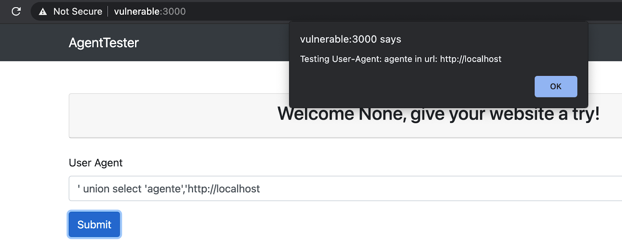Click blank dialog area left of OK
This screenshot has height=249, width=622.
pyautogui.click(x=412, y=86)
